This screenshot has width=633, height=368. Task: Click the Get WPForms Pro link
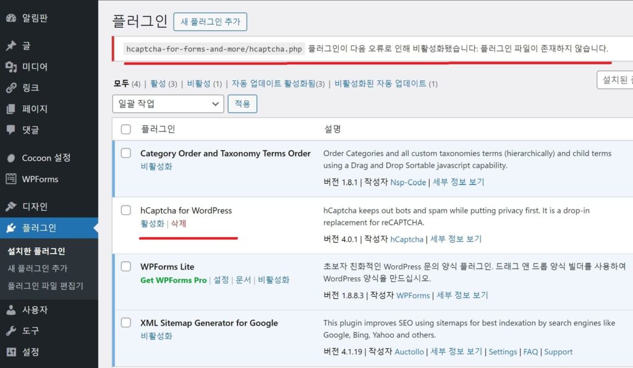tap(174, 280)
